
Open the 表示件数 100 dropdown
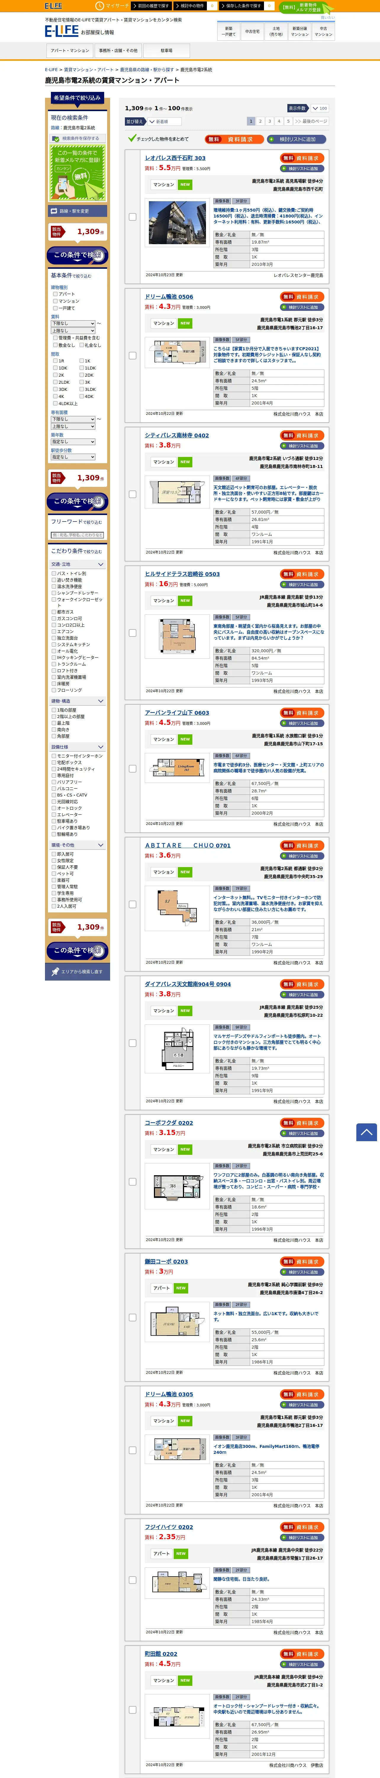point(319,108)
